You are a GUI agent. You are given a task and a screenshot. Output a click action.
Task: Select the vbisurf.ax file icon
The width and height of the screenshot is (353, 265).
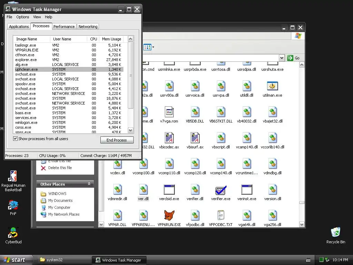tap(195, 138)
